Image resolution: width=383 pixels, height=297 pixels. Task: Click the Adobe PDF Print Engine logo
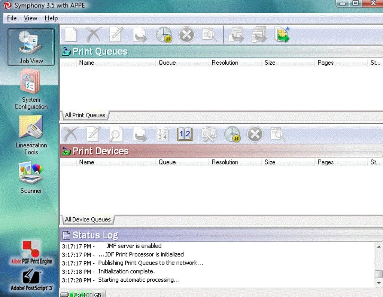[31, 253]
